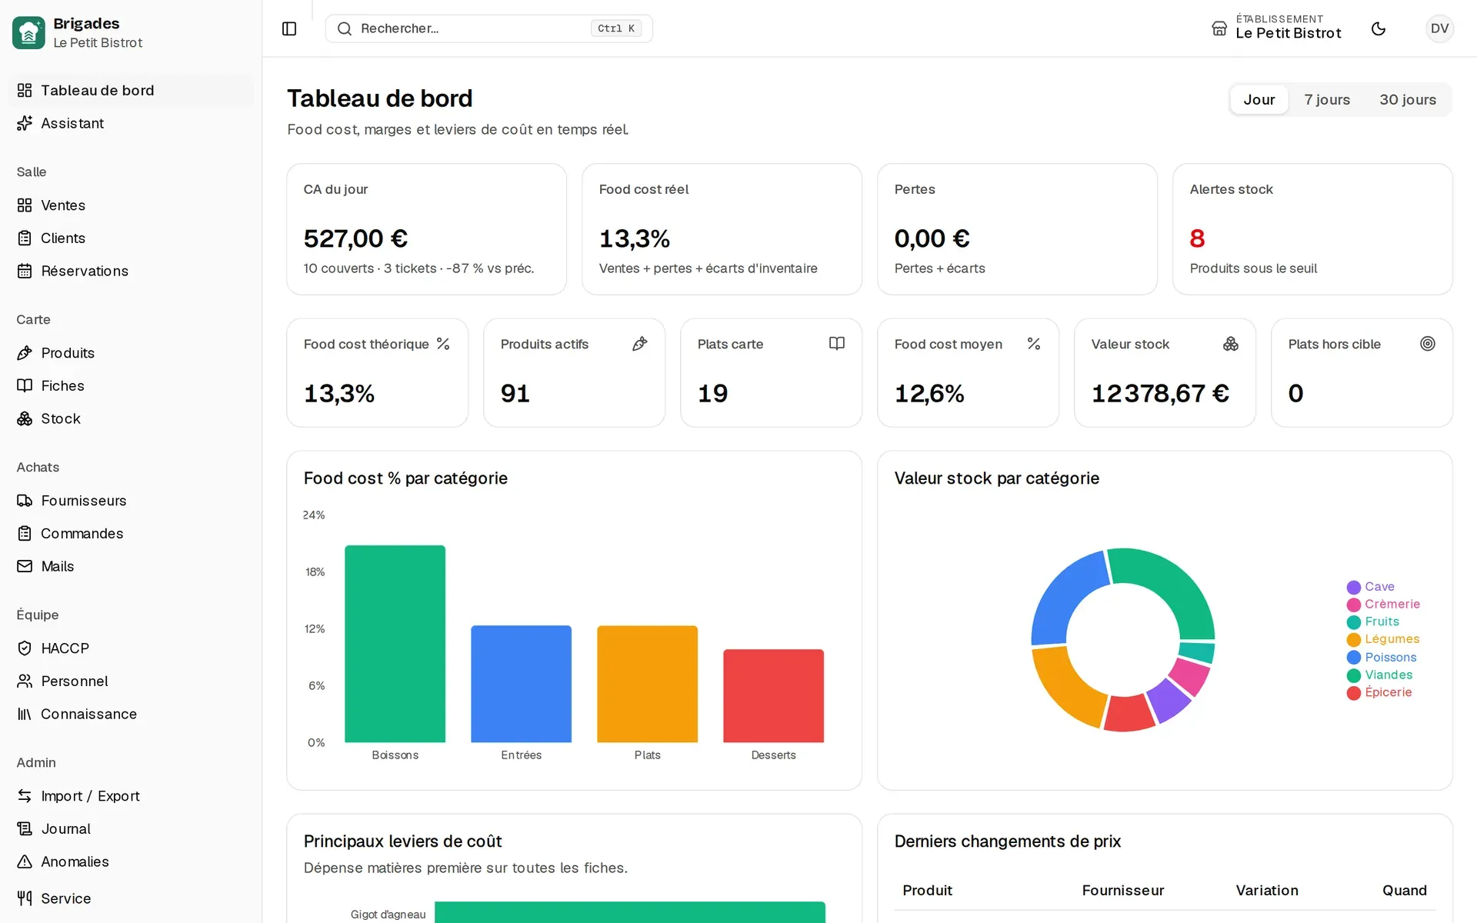Image resolution: width=1477 pixels, height=923 pixels.
Task: Open Journal in Admin section
Action: [131, 829]
